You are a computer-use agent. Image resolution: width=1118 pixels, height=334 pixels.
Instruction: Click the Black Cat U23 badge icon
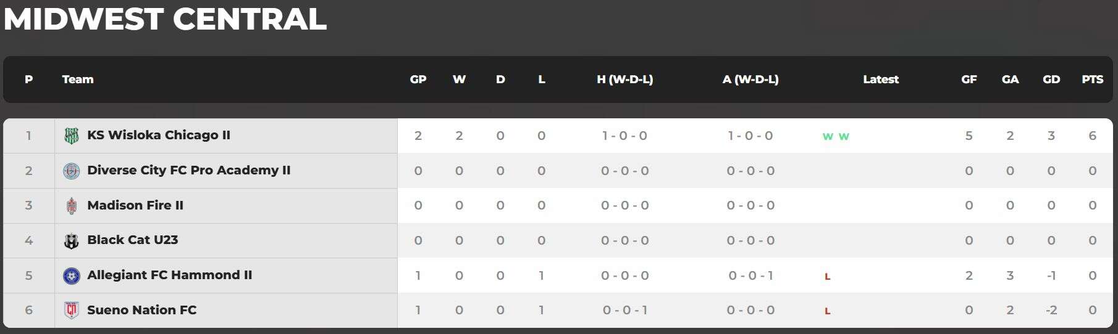72,241
